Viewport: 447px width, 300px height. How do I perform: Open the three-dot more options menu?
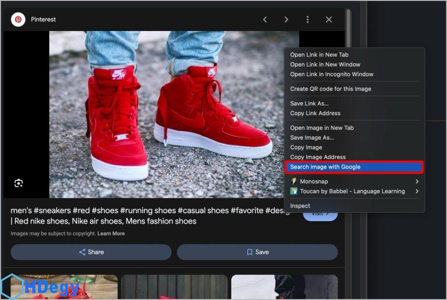pyautogui.click(x=308, y=20)
